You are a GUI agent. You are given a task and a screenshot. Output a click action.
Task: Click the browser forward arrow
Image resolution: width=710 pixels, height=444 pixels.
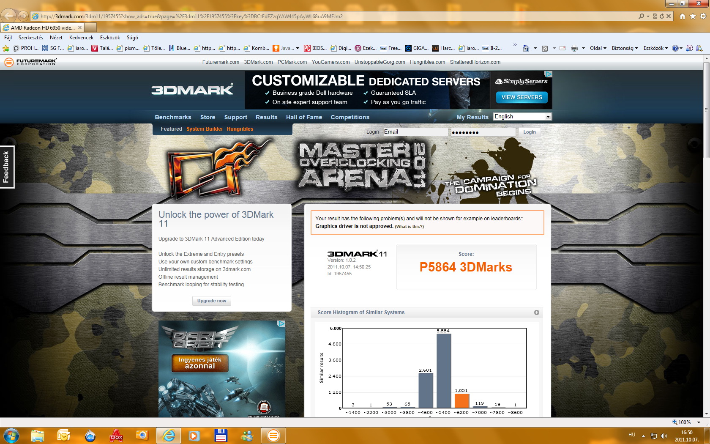23,16
